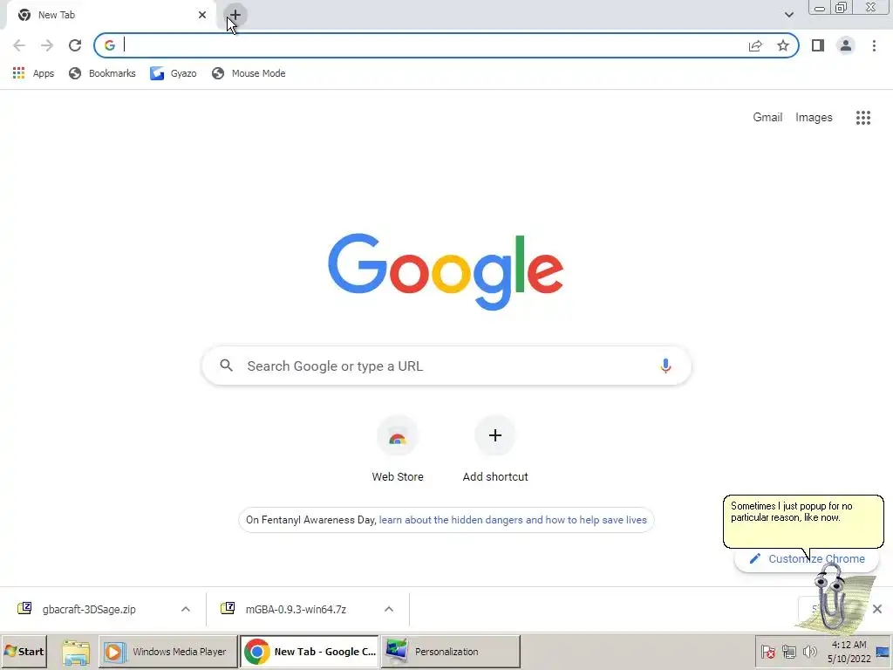Screen dimensions: 893x670
Task: Click Clippy's yellow speech balloon
Action: (803, 522)
